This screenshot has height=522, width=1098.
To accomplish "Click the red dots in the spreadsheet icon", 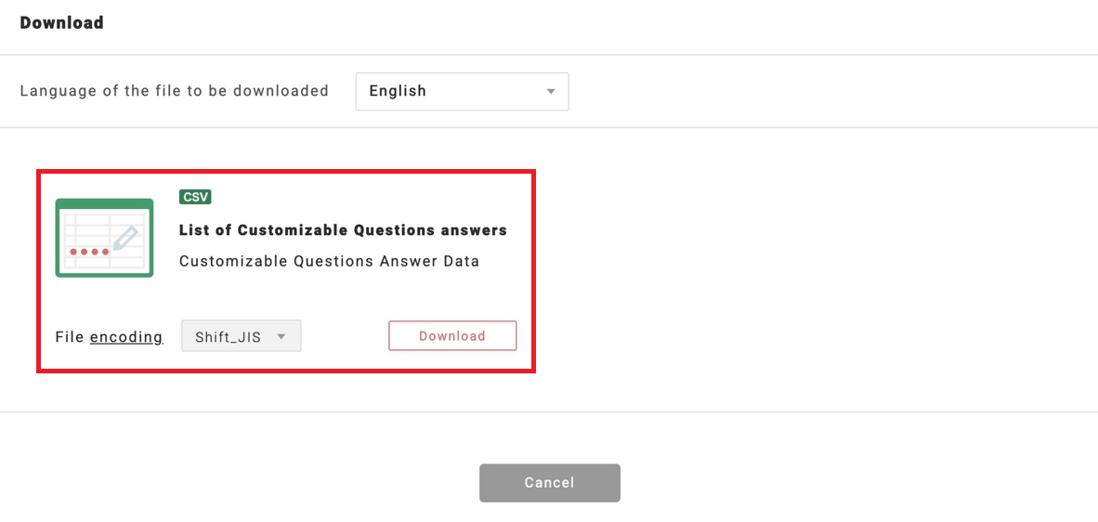I will click(x=90, y=252).
